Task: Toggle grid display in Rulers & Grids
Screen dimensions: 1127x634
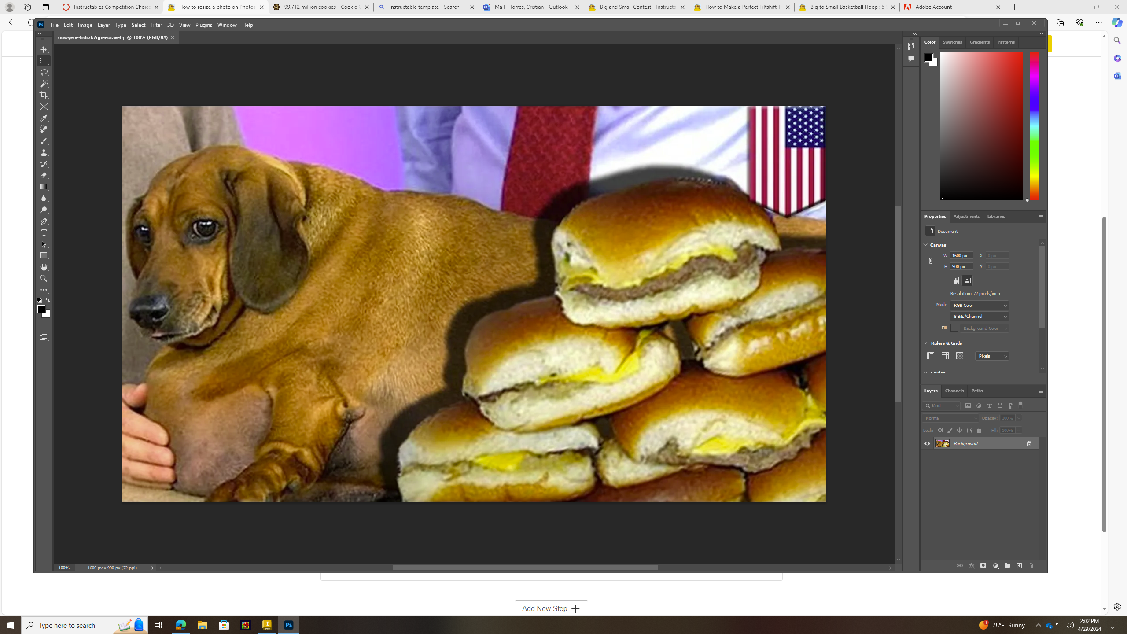Action: coord(945,356)
